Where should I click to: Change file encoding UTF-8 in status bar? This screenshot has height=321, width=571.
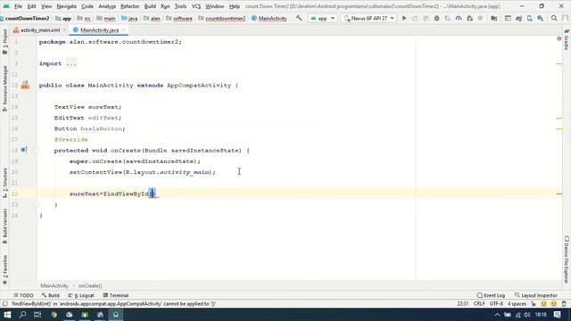point(496,304)
